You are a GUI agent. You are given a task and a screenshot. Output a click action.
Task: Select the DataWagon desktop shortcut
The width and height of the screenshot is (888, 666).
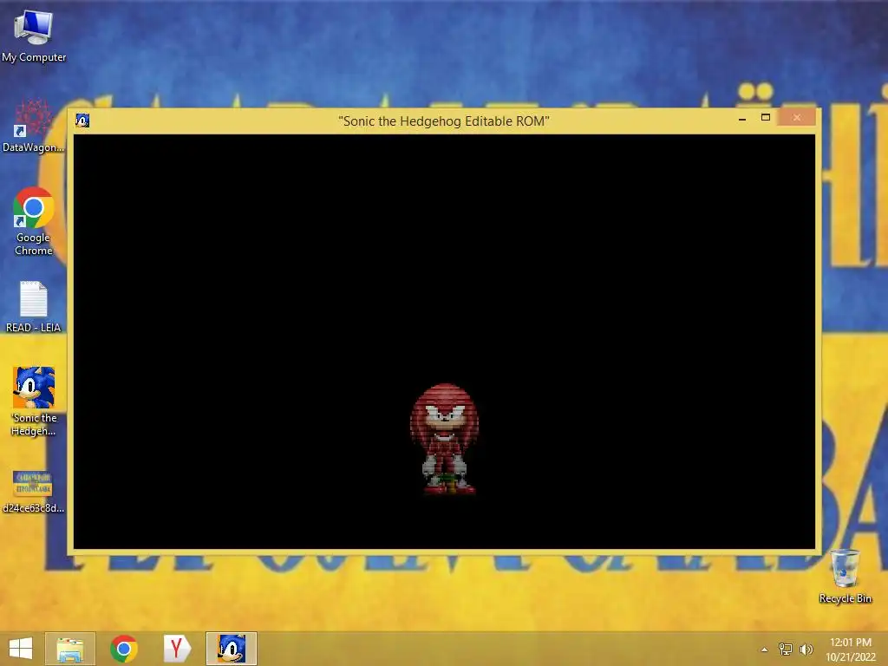[34, 126]
